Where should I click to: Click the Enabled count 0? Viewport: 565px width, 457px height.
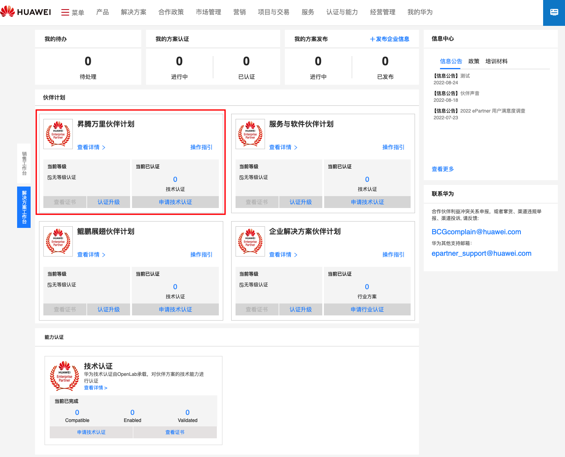coord(132,412)
